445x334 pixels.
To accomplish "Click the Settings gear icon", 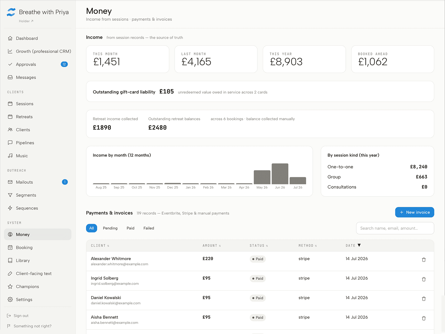I will pos(10,300).
